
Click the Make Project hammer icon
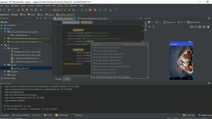(x=50, y=10)
